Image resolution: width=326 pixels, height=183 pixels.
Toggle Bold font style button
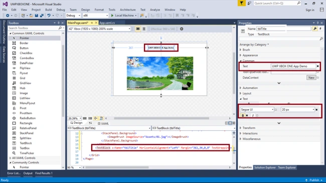point(243,115)
